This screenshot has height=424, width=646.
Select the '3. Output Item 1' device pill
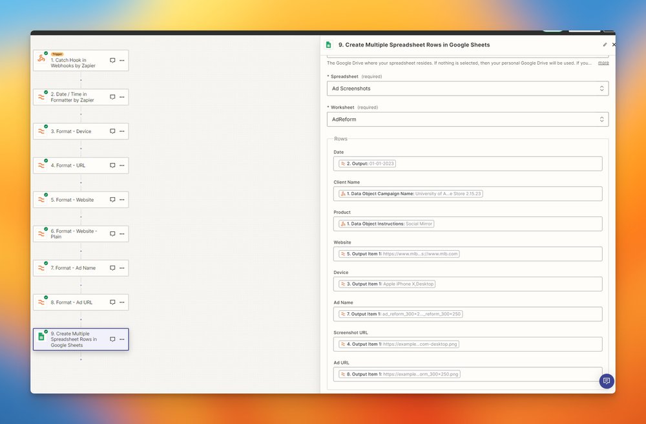387,284
